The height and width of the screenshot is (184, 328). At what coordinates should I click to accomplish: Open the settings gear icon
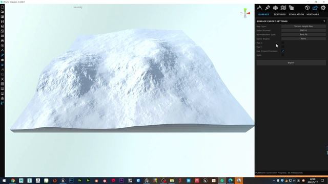[323, 8]
